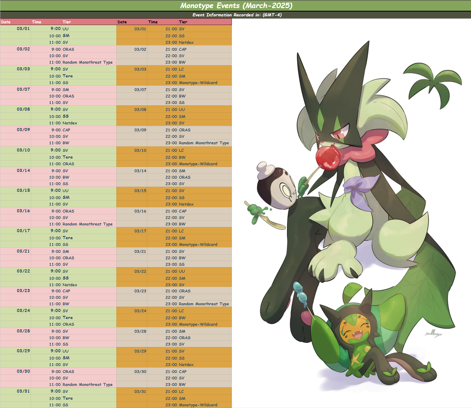This screenshot has width=471, height=408.
Task: Click the Monotype Events (March-2025) title
Action: (236, 6)
